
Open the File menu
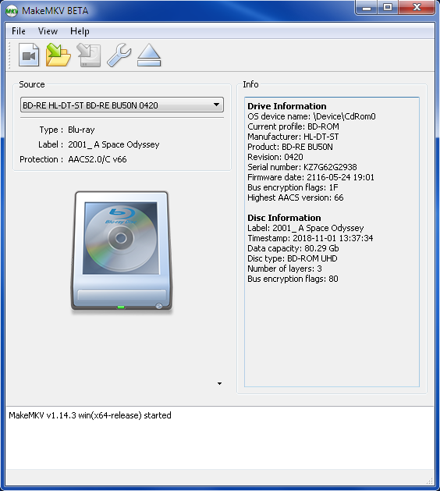[19, 31]
